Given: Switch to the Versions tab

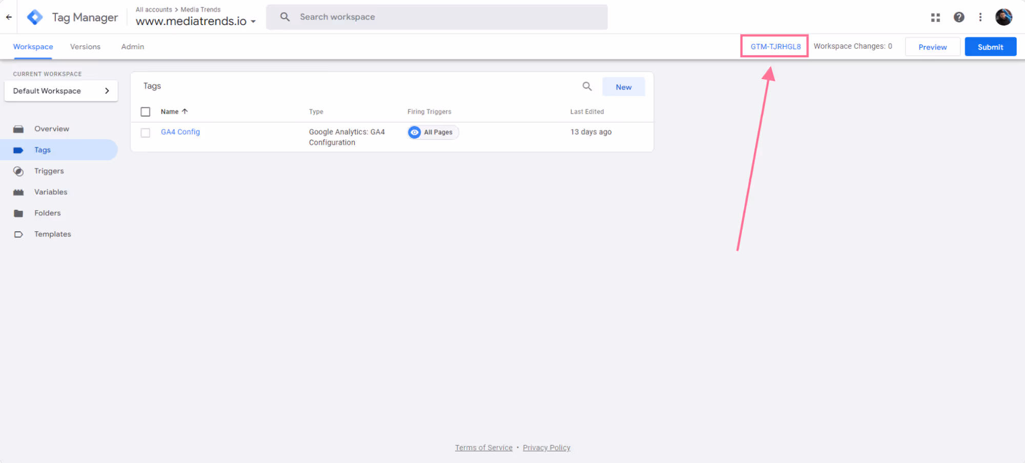Looking at the screenshot, I should tap(85, 47).
